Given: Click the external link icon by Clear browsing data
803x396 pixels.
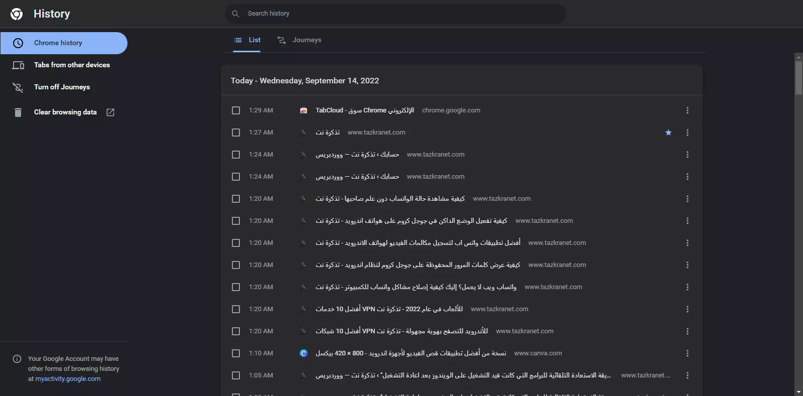Looking at the screenshot, I should (x=110, y=112).
